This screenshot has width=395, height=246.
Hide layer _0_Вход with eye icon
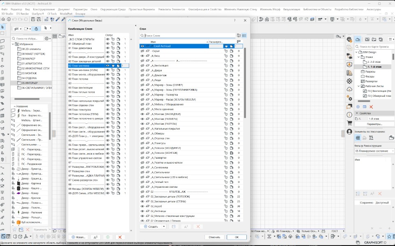[142, 56]
